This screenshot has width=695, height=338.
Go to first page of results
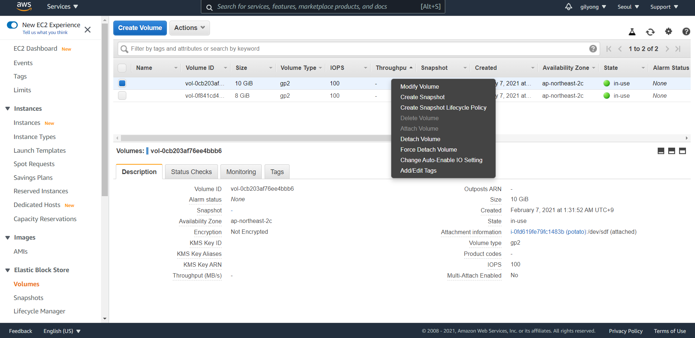(609, 49)
